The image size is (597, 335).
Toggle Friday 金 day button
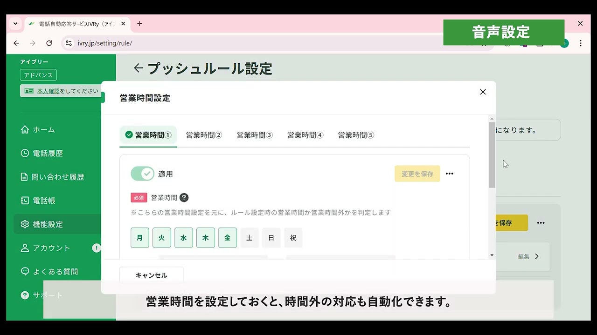[228, 238]
